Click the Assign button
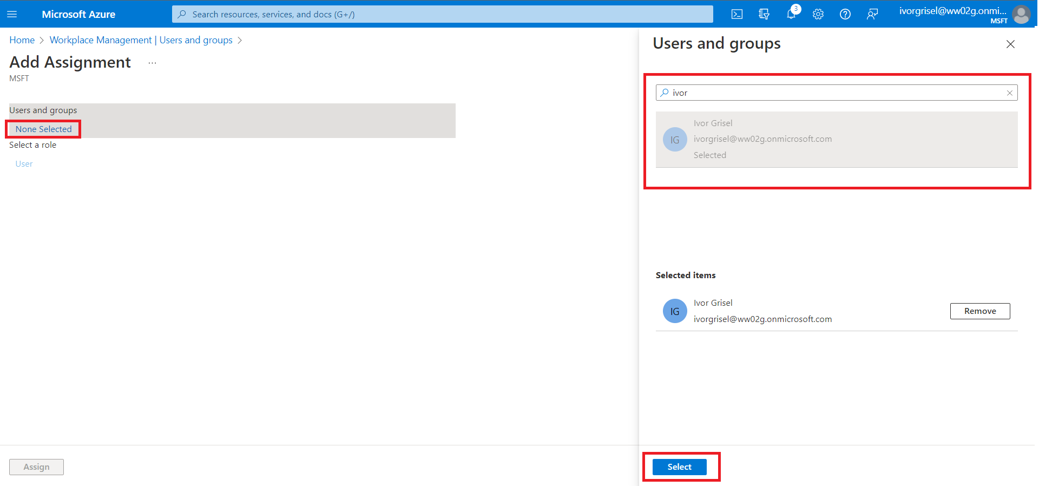1039x486 pixels. tap(36, 467)
